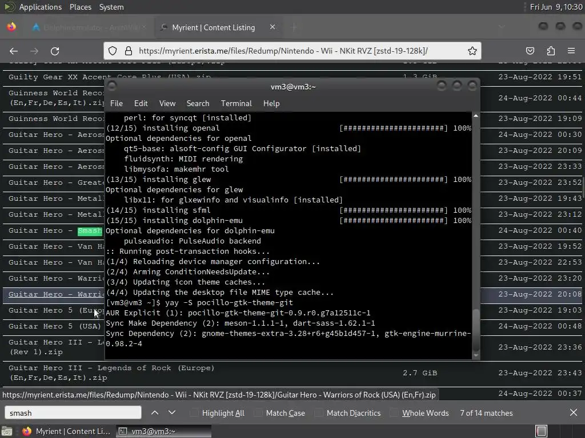
Task: Close the find bar
Action: pos(574,413)
